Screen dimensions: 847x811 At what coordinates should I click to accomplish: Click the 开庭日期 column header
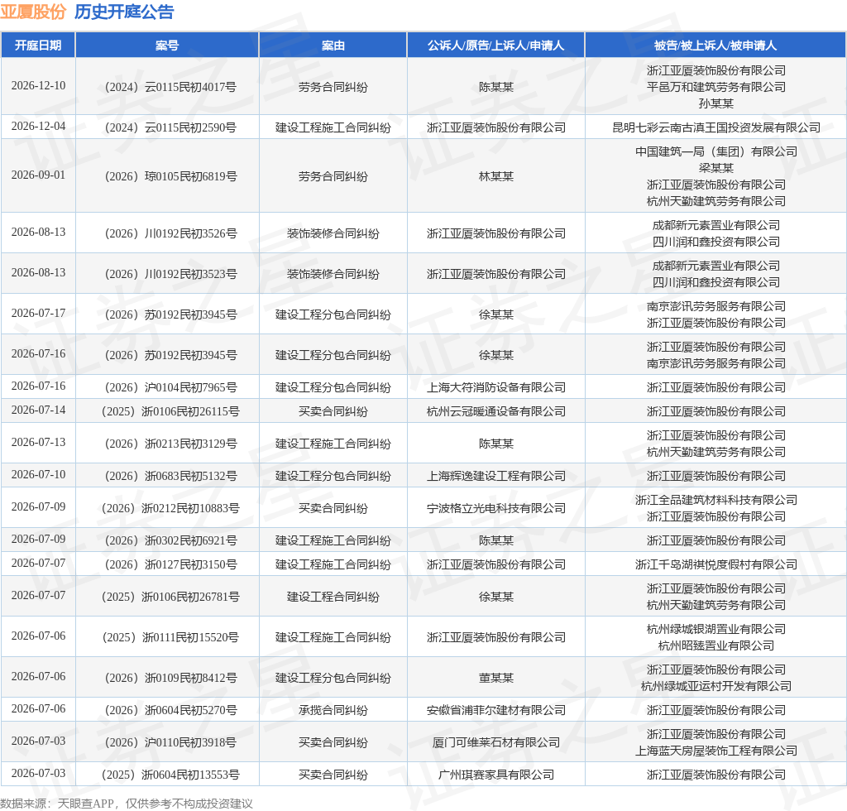click(38, 46)
